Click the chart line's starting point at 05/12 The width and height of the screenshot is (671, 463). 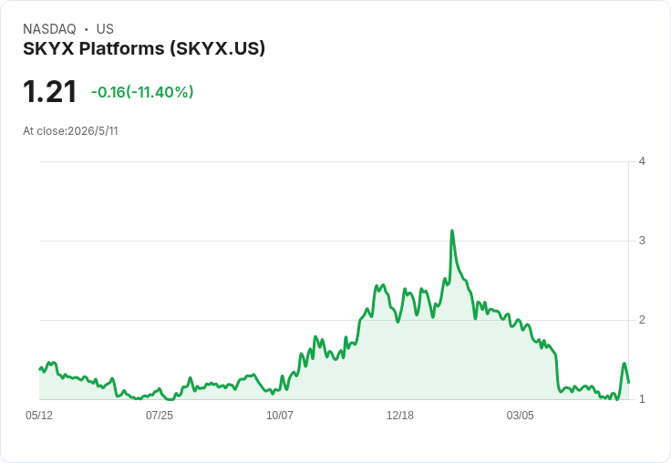coord(40,369)
